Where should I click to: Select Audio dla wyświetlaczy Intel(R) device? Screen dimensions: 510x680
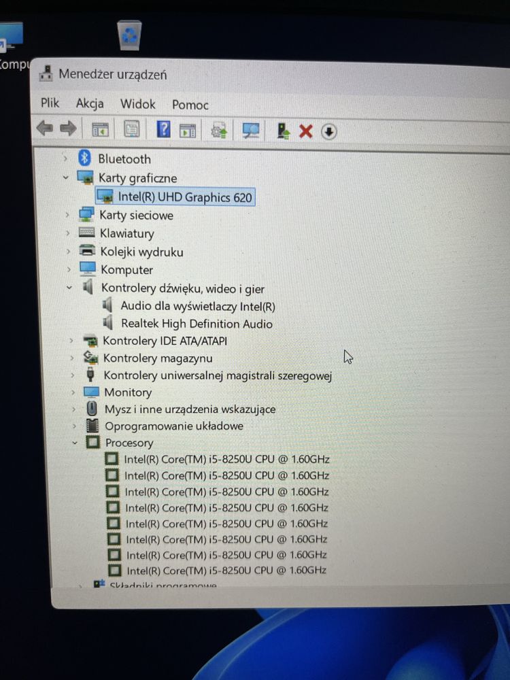point(198,306)
